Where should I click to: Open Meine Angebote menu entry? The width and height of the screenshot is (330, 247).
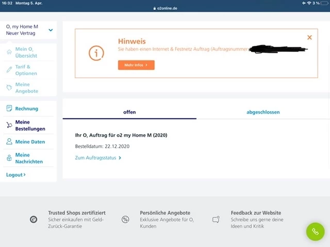tap(29, 87)
